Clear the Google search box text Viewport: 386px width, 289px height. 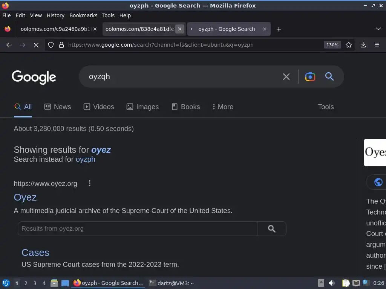click(x=286, y=77)
